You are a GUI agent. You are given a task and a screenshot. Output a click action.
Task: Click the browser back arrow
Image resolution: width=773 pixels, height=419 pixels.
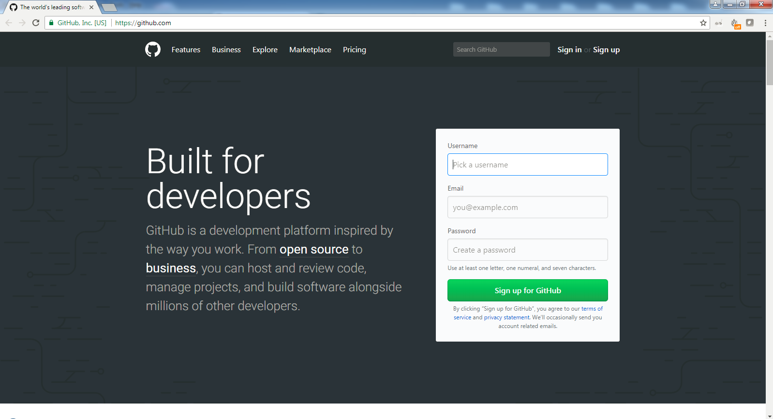[9, 23]
